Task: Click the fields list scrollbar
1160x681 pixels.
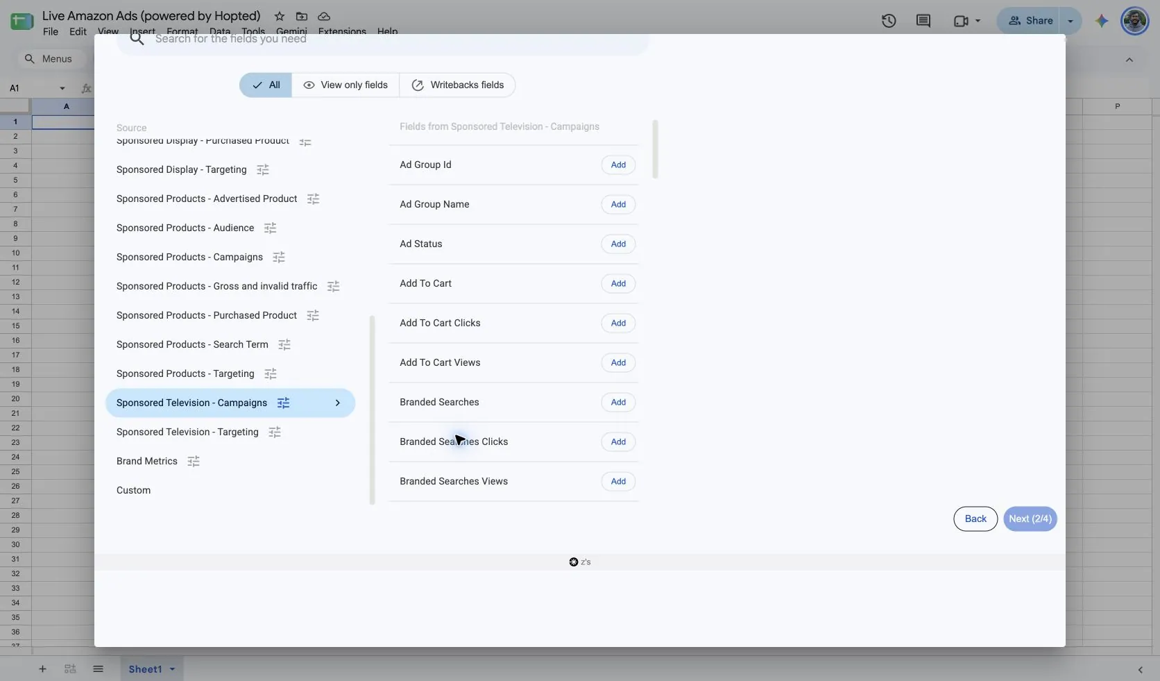Action: tap(656, 149)
